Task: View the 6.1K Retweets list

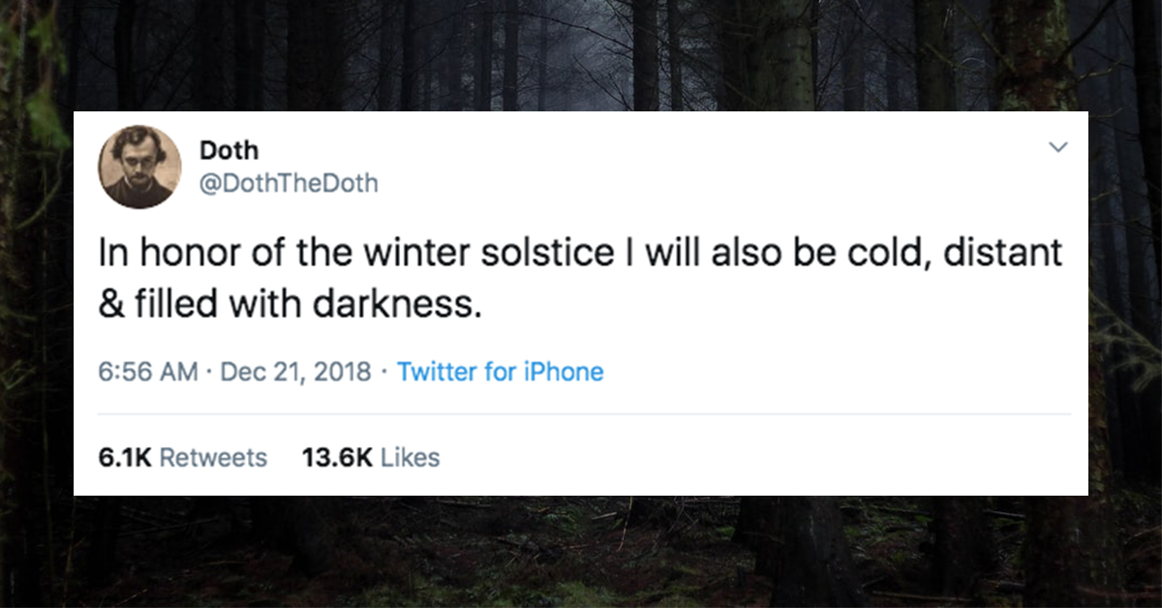Action: click(183, 457)
